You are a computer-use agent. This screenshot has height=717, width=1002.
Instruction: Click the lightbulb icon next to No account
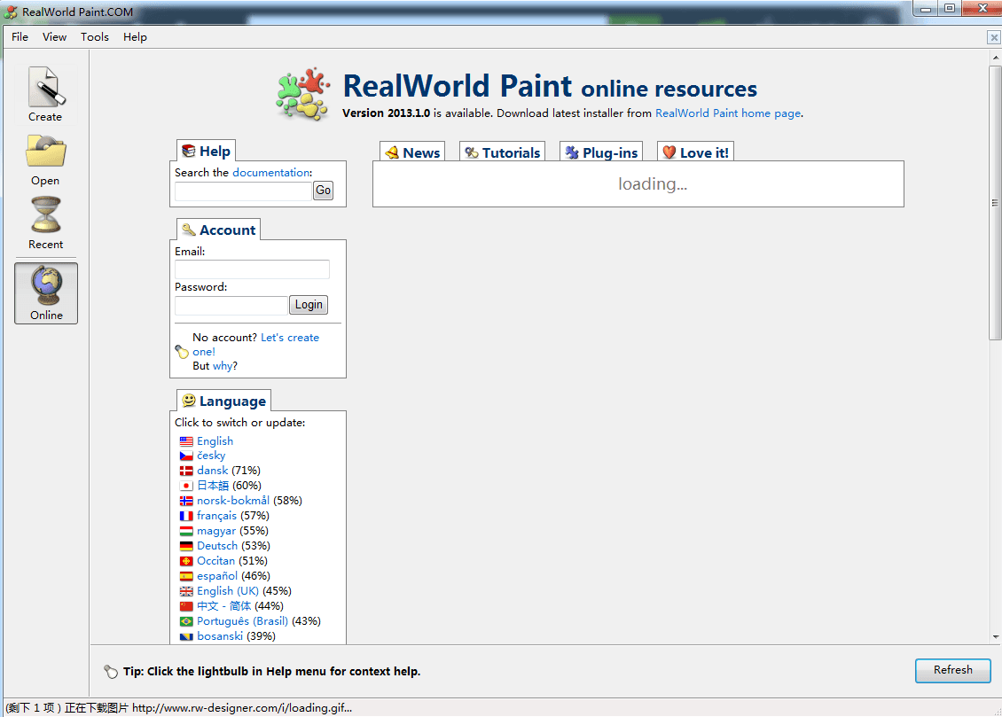pos(182,352)
